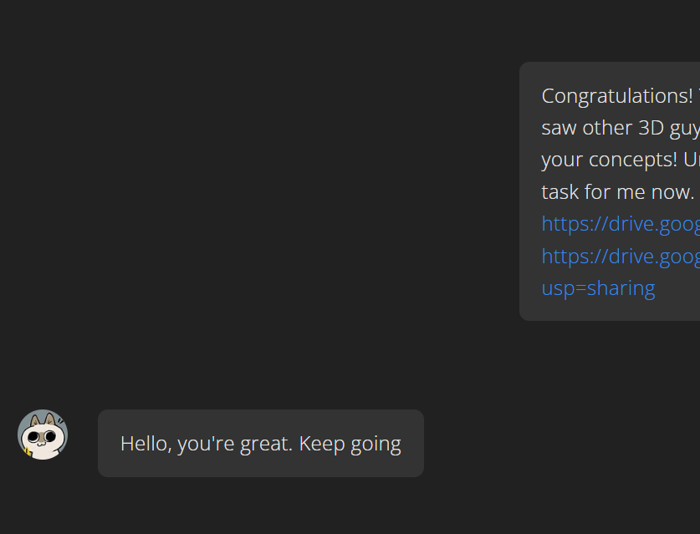Click the word 'task' in the message
Image resolution: width=700 pixels, height=534 pixels.
coord(559,192)
